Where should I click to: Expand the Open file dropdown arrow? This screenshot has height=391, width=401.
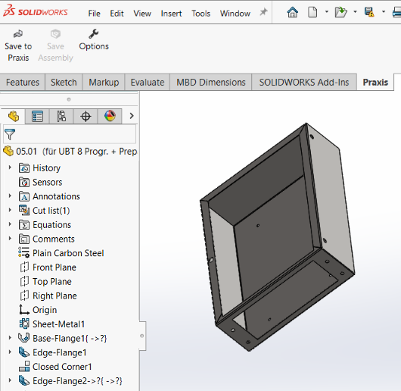[355, 11]
